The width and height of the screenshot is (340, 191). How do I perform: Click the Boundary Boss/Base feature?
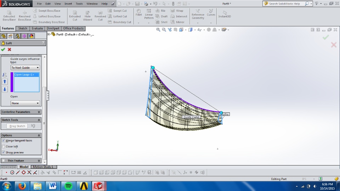pos(49,22)
